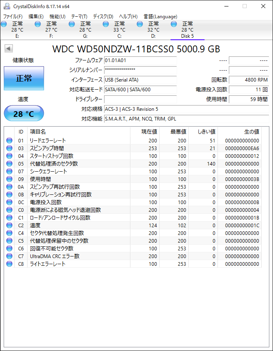Click the interface field USB (Serial ATA)
Viewport: 273px width, 351px height.
[x=140, y=80]
